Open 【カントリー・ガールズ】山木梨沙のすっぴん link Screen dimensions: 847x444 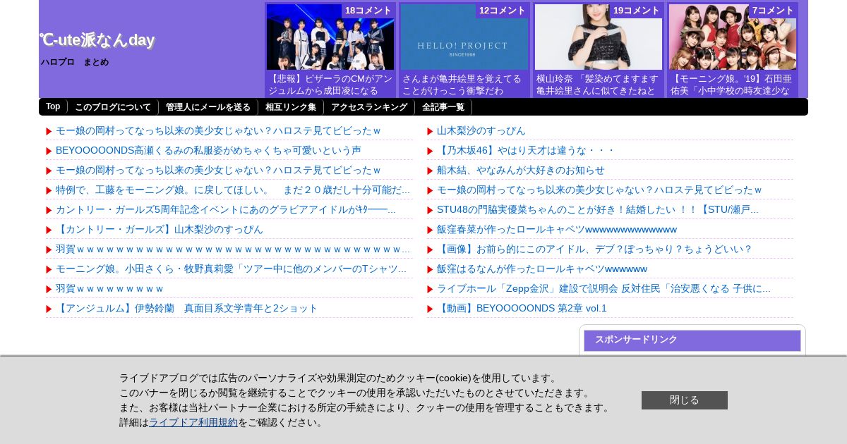point(160,229)
